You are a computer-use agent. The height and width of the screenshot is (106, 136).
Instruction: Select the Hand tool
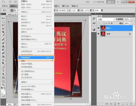[x=3, y=81]
